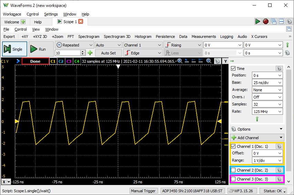
Task: Click yellow trigger level arrow on left axis
Action: tap(17, 121)
